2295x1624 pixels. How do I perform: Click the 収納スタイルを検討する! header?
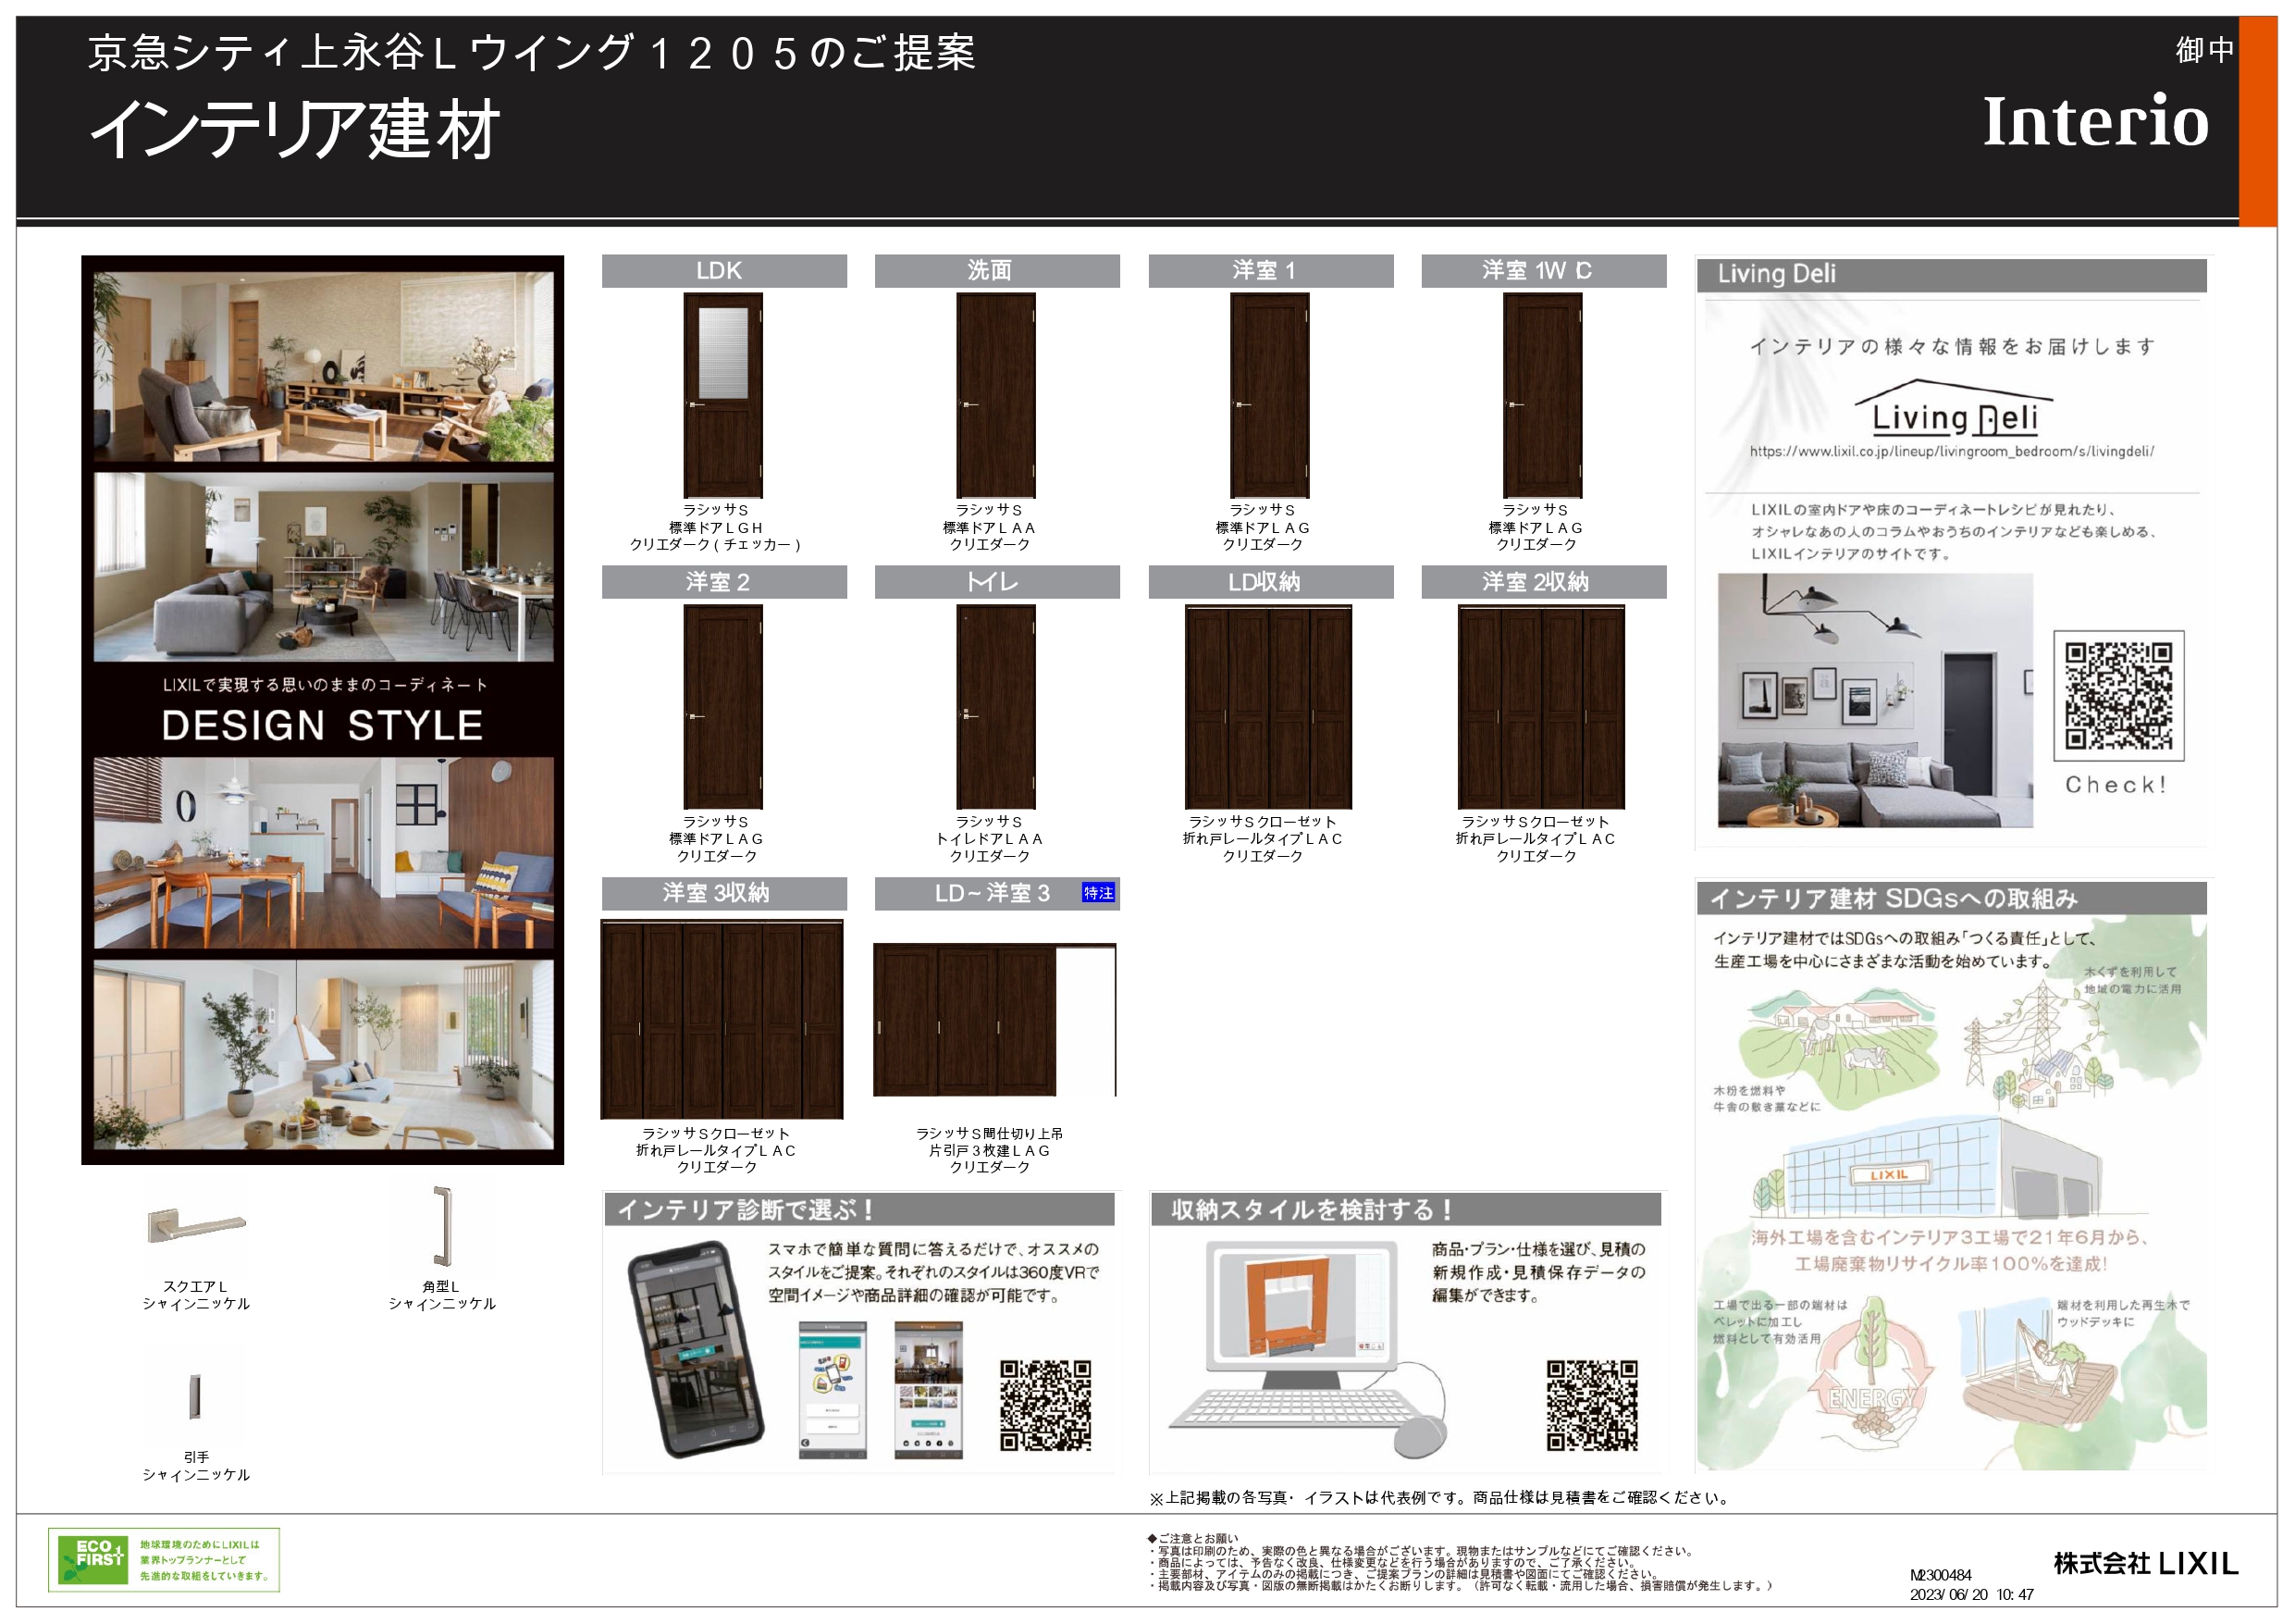[1406, 1210]
